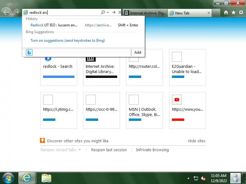Screen dimensions: 246x184
Task: Stop loading with the X in address bar
Action: [120, 12]
